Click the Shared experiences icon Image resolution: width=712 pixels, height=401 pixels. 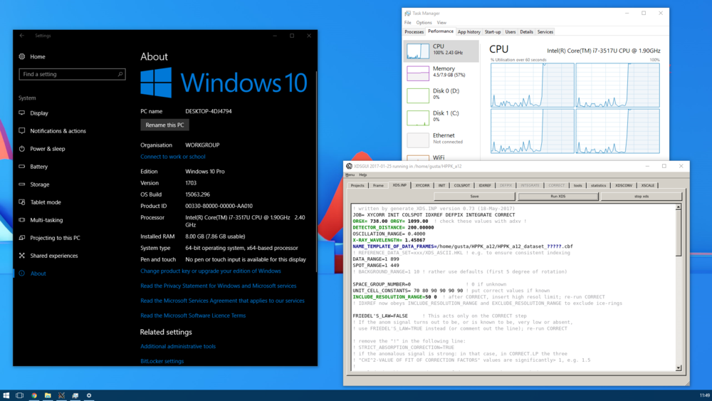(22, 256)
